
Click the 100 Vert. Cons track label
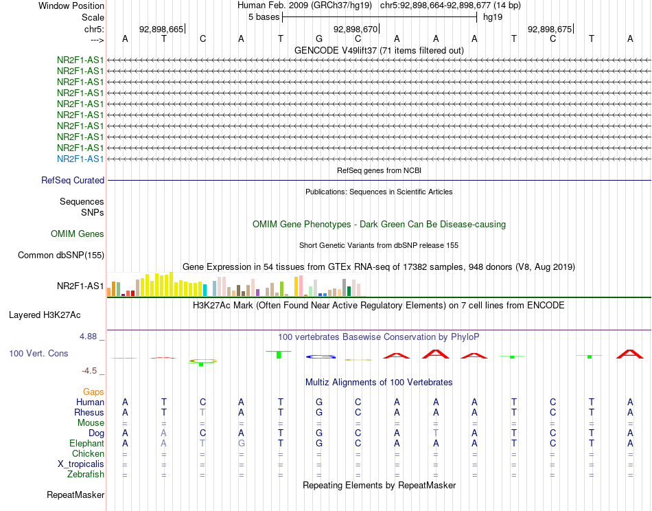pyautogui.click(x=38, y=353)
